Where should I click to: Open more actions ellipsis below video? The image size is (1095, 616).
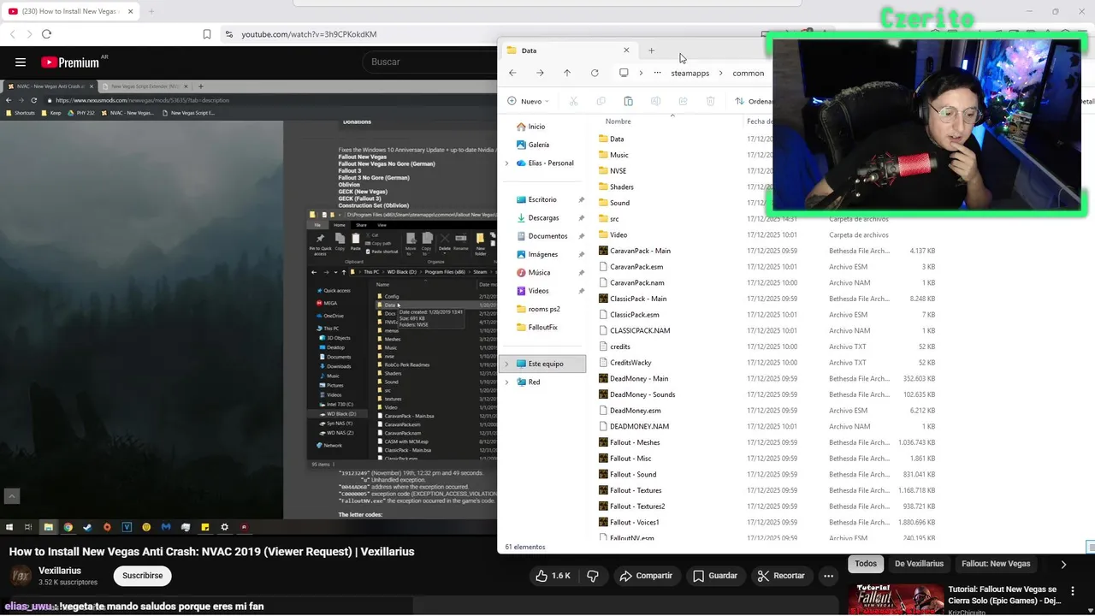point(827,576)
